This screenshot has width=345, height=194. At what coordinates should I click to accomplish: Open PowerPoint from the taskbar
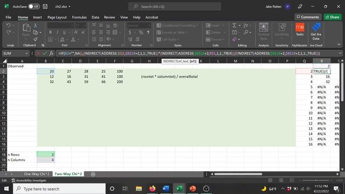(x=193, y=189)
